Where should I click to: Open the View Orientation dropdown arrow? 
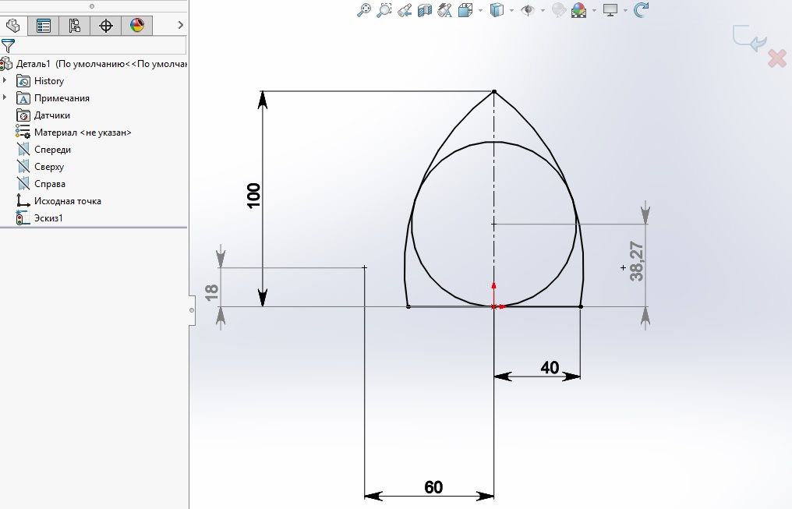point(480,10)
